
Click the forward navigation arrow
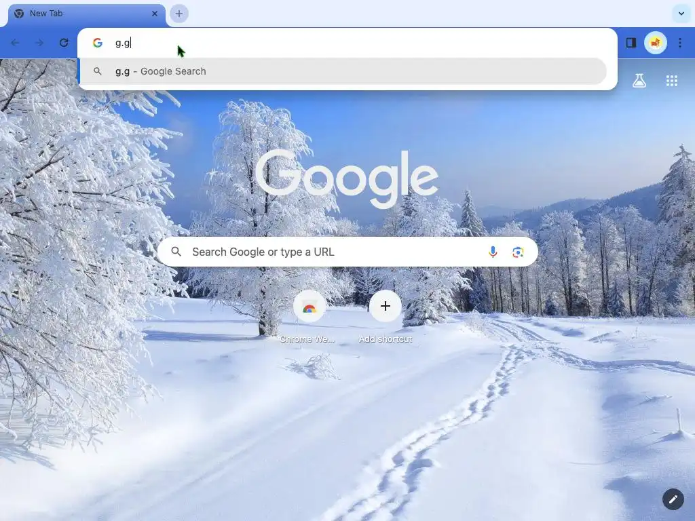tap(39, 43)
